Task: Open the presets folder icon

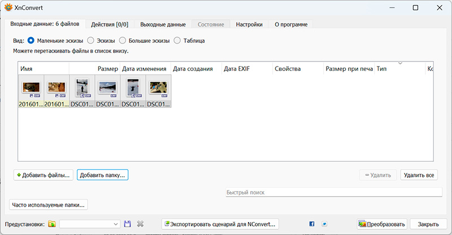Action: [52, 224]
